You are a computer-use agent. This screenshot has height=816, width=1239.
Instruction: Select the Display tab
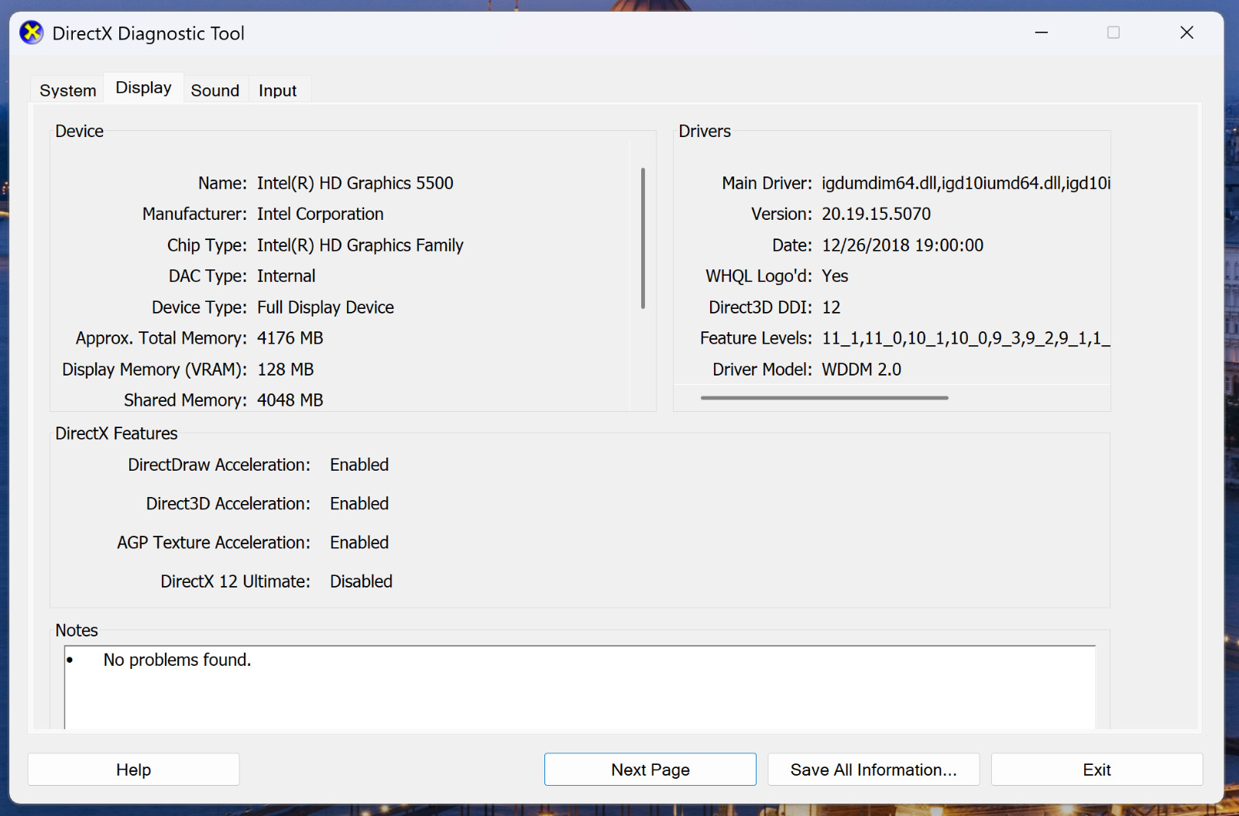[x=143, y=87]
